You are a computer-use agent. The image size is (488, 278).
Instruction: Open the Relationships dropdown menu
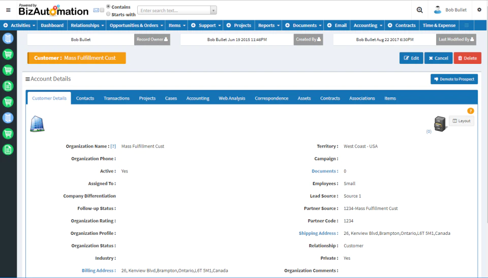[87, 25]
